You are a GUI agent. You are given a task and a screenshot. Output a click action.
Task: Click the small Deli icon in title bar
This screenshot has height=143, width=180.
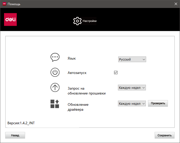4,4
